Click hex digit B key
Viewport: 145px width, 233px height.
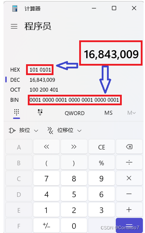click(x=19, y=162)
